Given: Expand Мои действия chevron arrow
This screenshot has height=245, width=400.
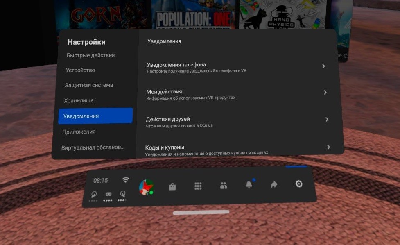Looking at the screenshot, I should pyautogui.click(x=325, y=93).
